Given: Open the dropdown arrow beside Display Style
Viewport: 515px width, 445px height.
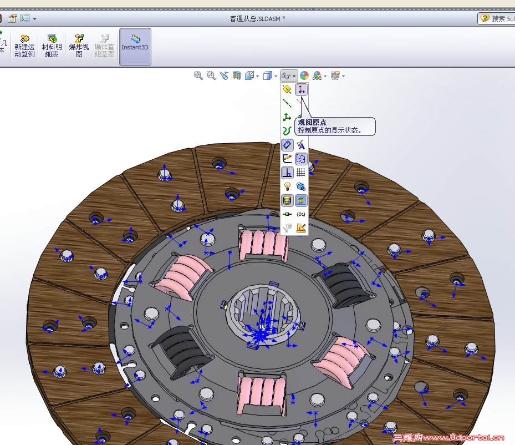Looking at the screenshot, I should (276, 76).
